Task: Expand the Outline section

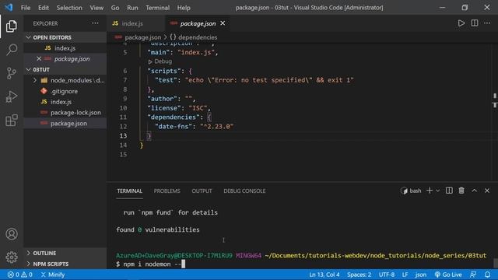Action: click(65, 253)
